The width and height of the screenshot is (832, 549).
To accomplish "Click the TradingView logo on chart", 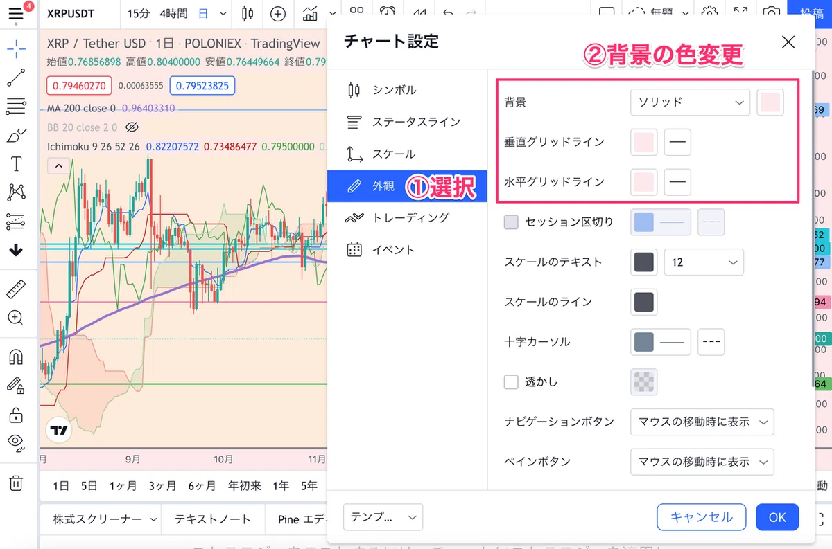I will tap(59, 431).
